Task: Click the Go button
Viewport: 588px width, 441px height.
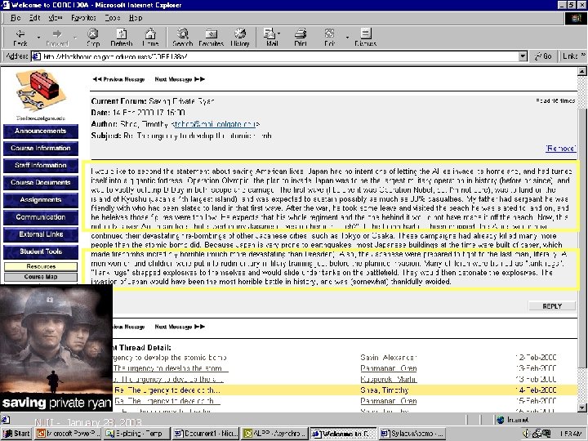Action: 543,56
